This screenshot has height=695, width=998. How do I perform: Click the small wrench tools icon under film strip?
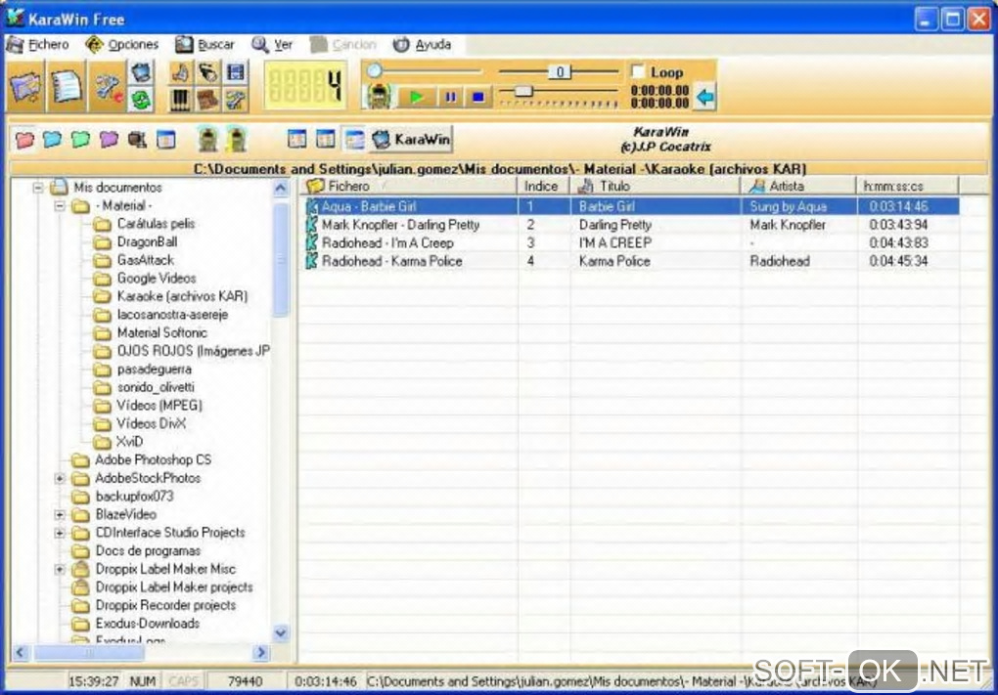tap(235, 99)
